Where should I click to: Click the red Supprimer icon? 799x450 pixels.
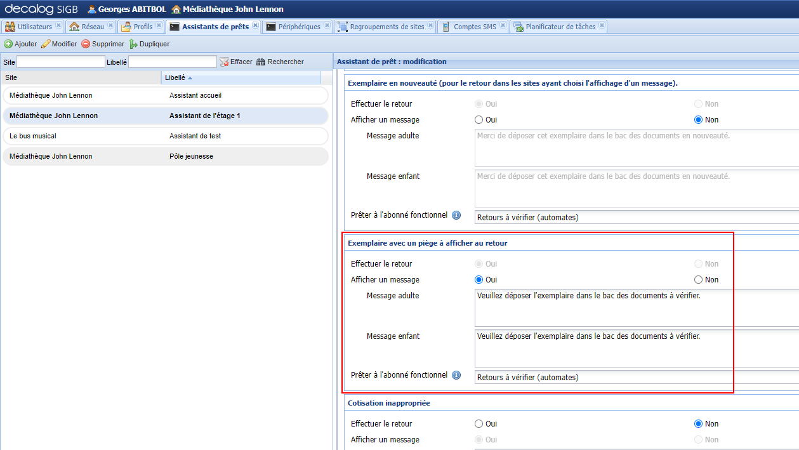(86, 44)
